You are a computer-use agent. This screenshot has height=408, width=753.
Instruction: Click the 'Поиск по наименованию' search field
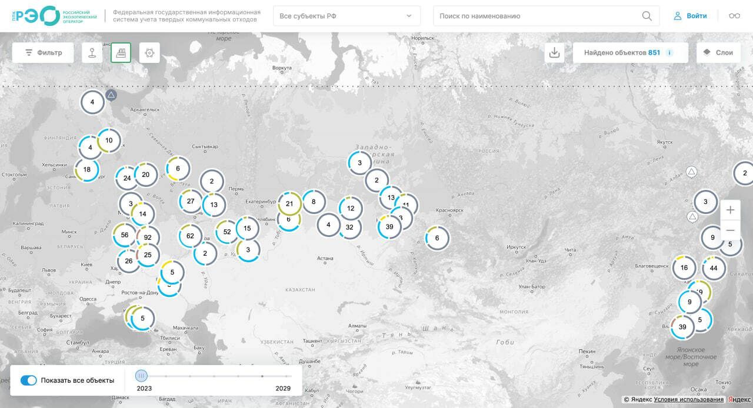point(538,16)
